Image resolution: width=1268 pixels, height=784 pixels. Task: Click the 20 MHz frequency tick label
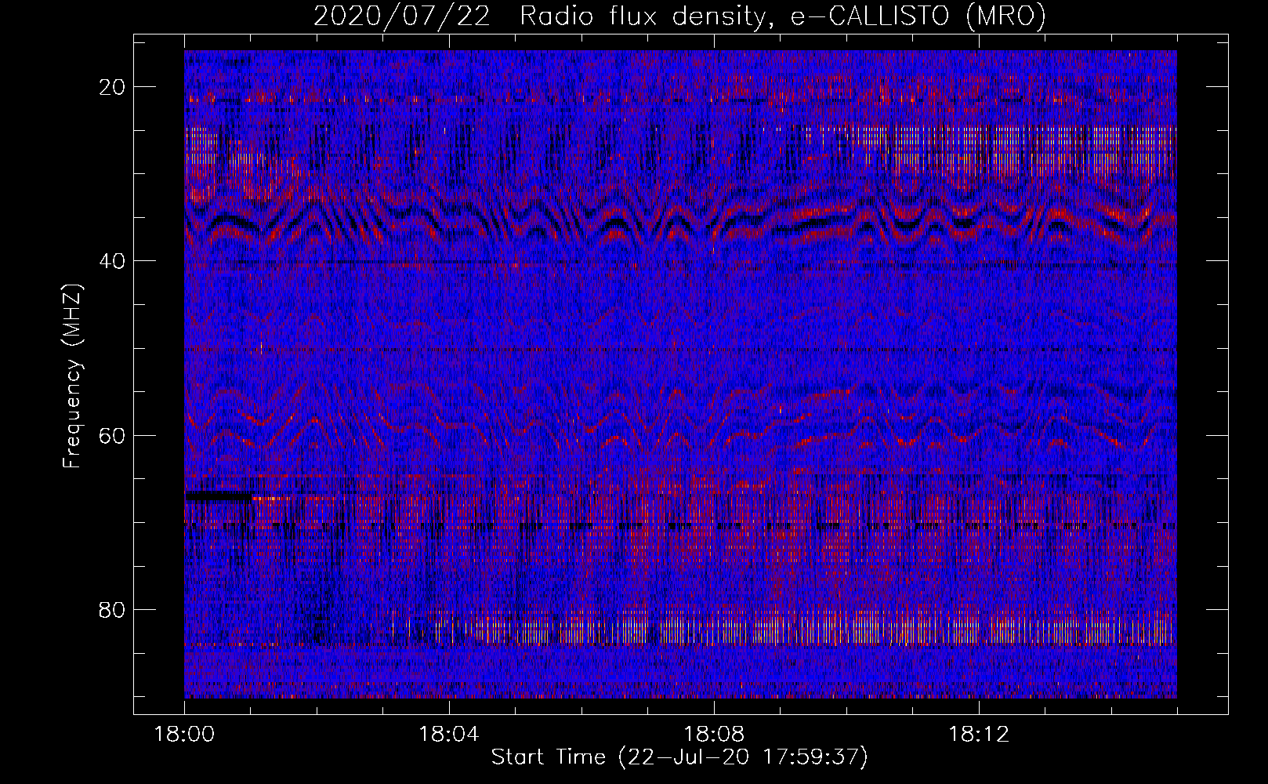tap(113, 87)
